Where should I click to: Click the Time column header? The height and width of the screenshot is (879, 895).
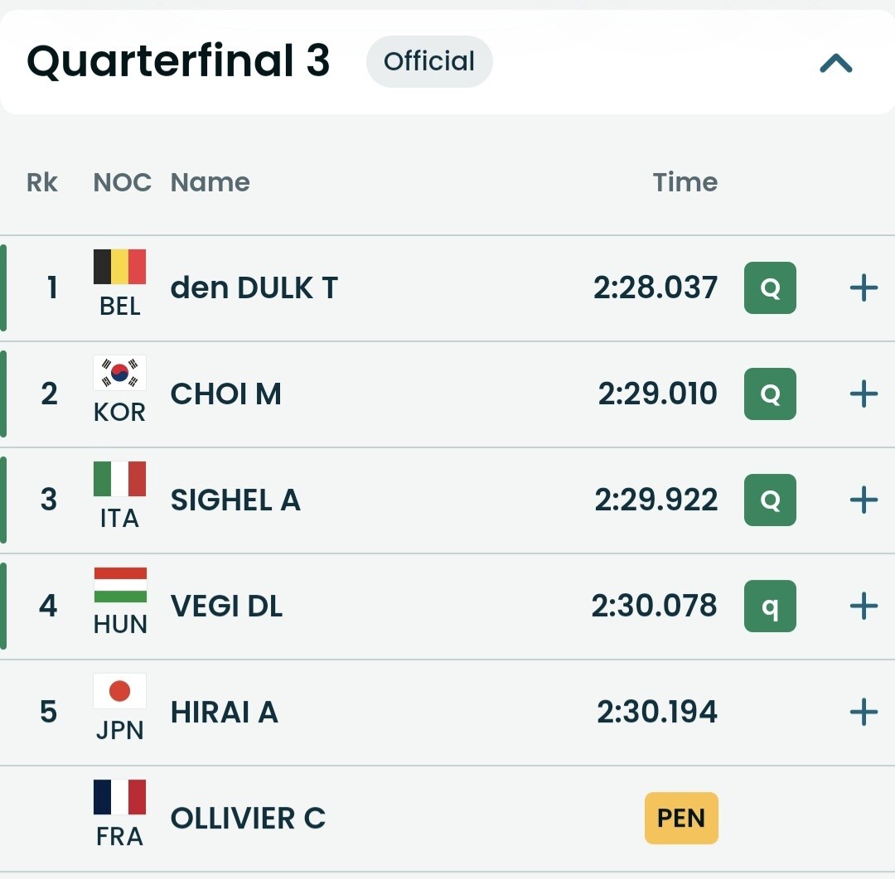pos(685,182)
